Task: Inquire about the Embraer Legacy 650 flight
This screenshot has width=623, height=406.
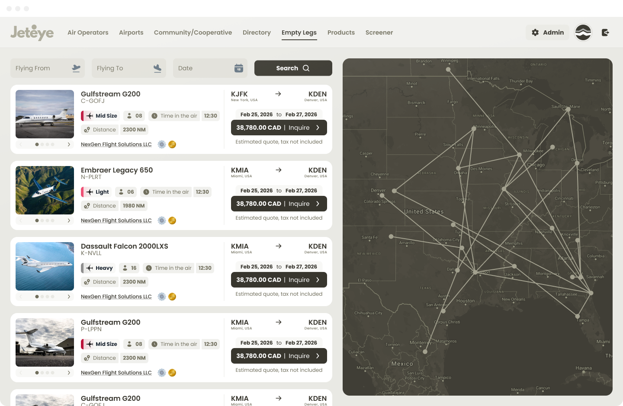Action: 279,204
